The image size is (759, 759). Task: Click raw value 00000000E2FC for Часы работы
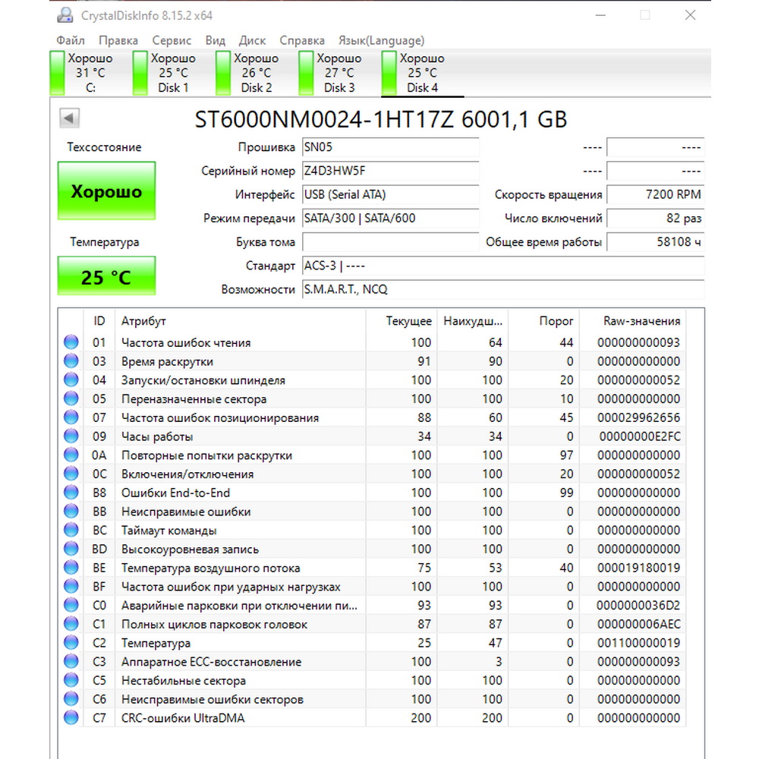click(639, 436)
